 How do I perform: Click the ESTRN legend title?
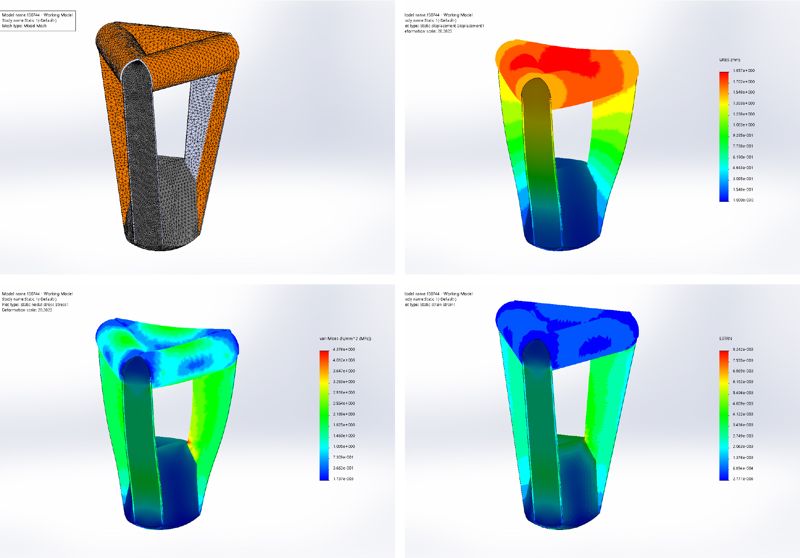725,339
